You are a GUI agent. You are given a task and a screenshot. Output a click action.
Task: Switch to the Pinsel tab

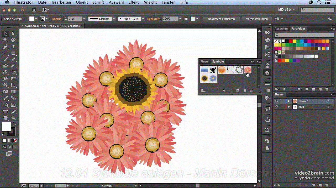(204, 61)
